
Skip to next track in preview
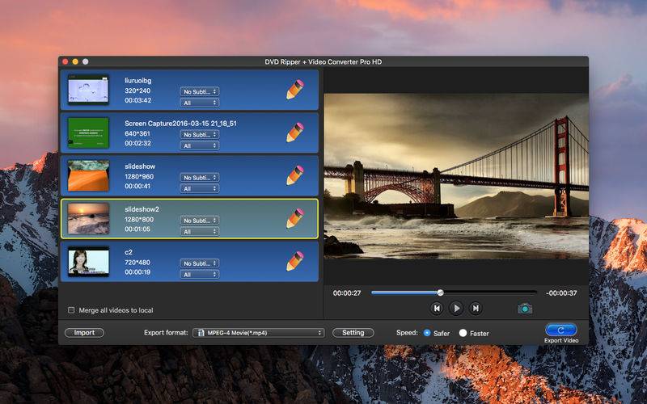coord(476,309)
